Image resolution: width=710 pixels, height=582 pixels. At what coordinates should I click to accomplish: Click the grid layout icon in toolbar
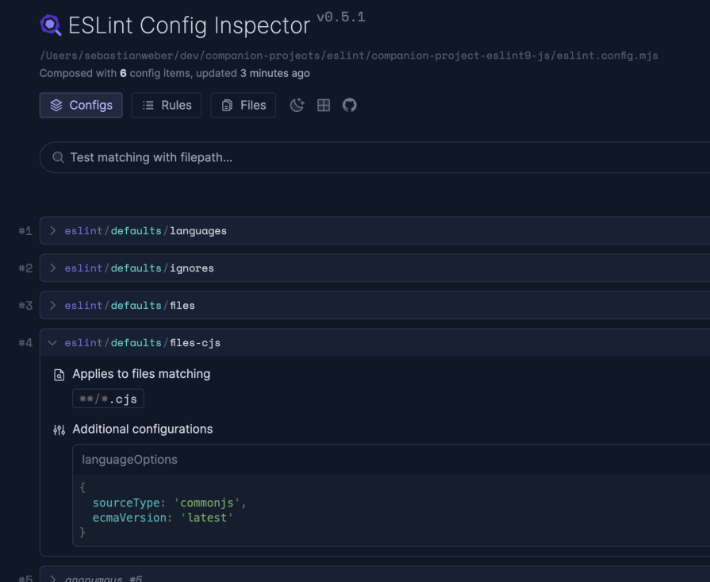coord(323,105)
